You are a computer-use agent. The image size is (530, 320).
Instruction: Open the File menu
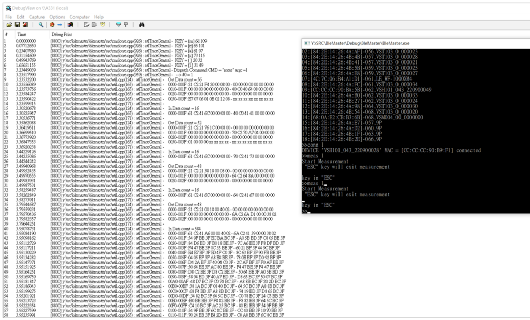pyautogui.click(x=9, y=17)
